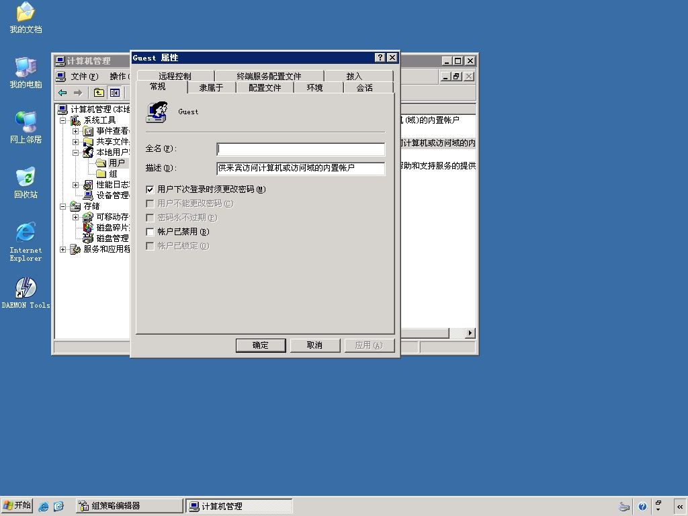The width and height of the screenshot is (688, 516).
Task: Click the second quick launch icon beside Internet Explorer
Action: pos(59,507)
